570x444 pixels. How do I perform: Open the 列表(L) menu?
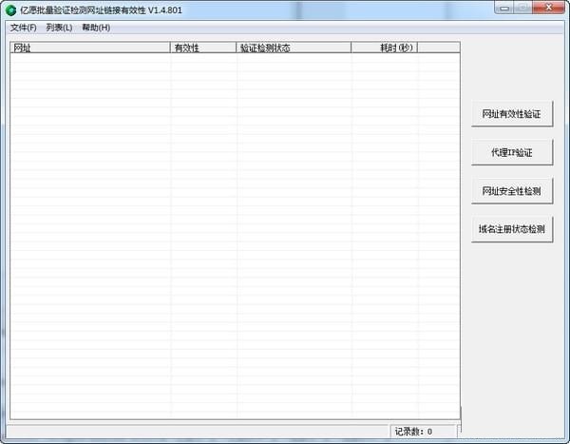(59, 28)
